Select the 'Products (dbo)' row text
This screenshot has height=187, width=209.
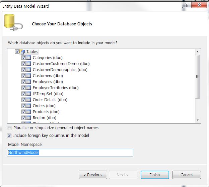[x=46, y=112]
